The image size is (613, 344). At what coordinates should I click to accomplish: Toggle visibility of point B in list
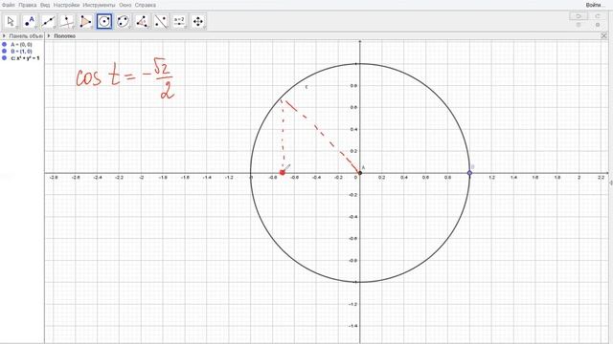[x=4, y=51]
